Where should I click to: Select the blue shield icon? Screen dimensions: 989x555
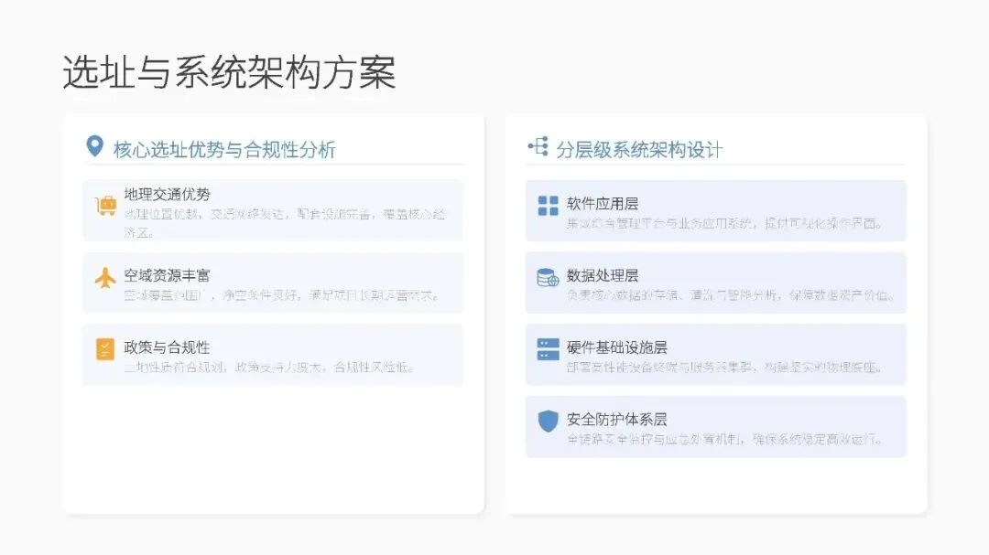tap(549, 421)
